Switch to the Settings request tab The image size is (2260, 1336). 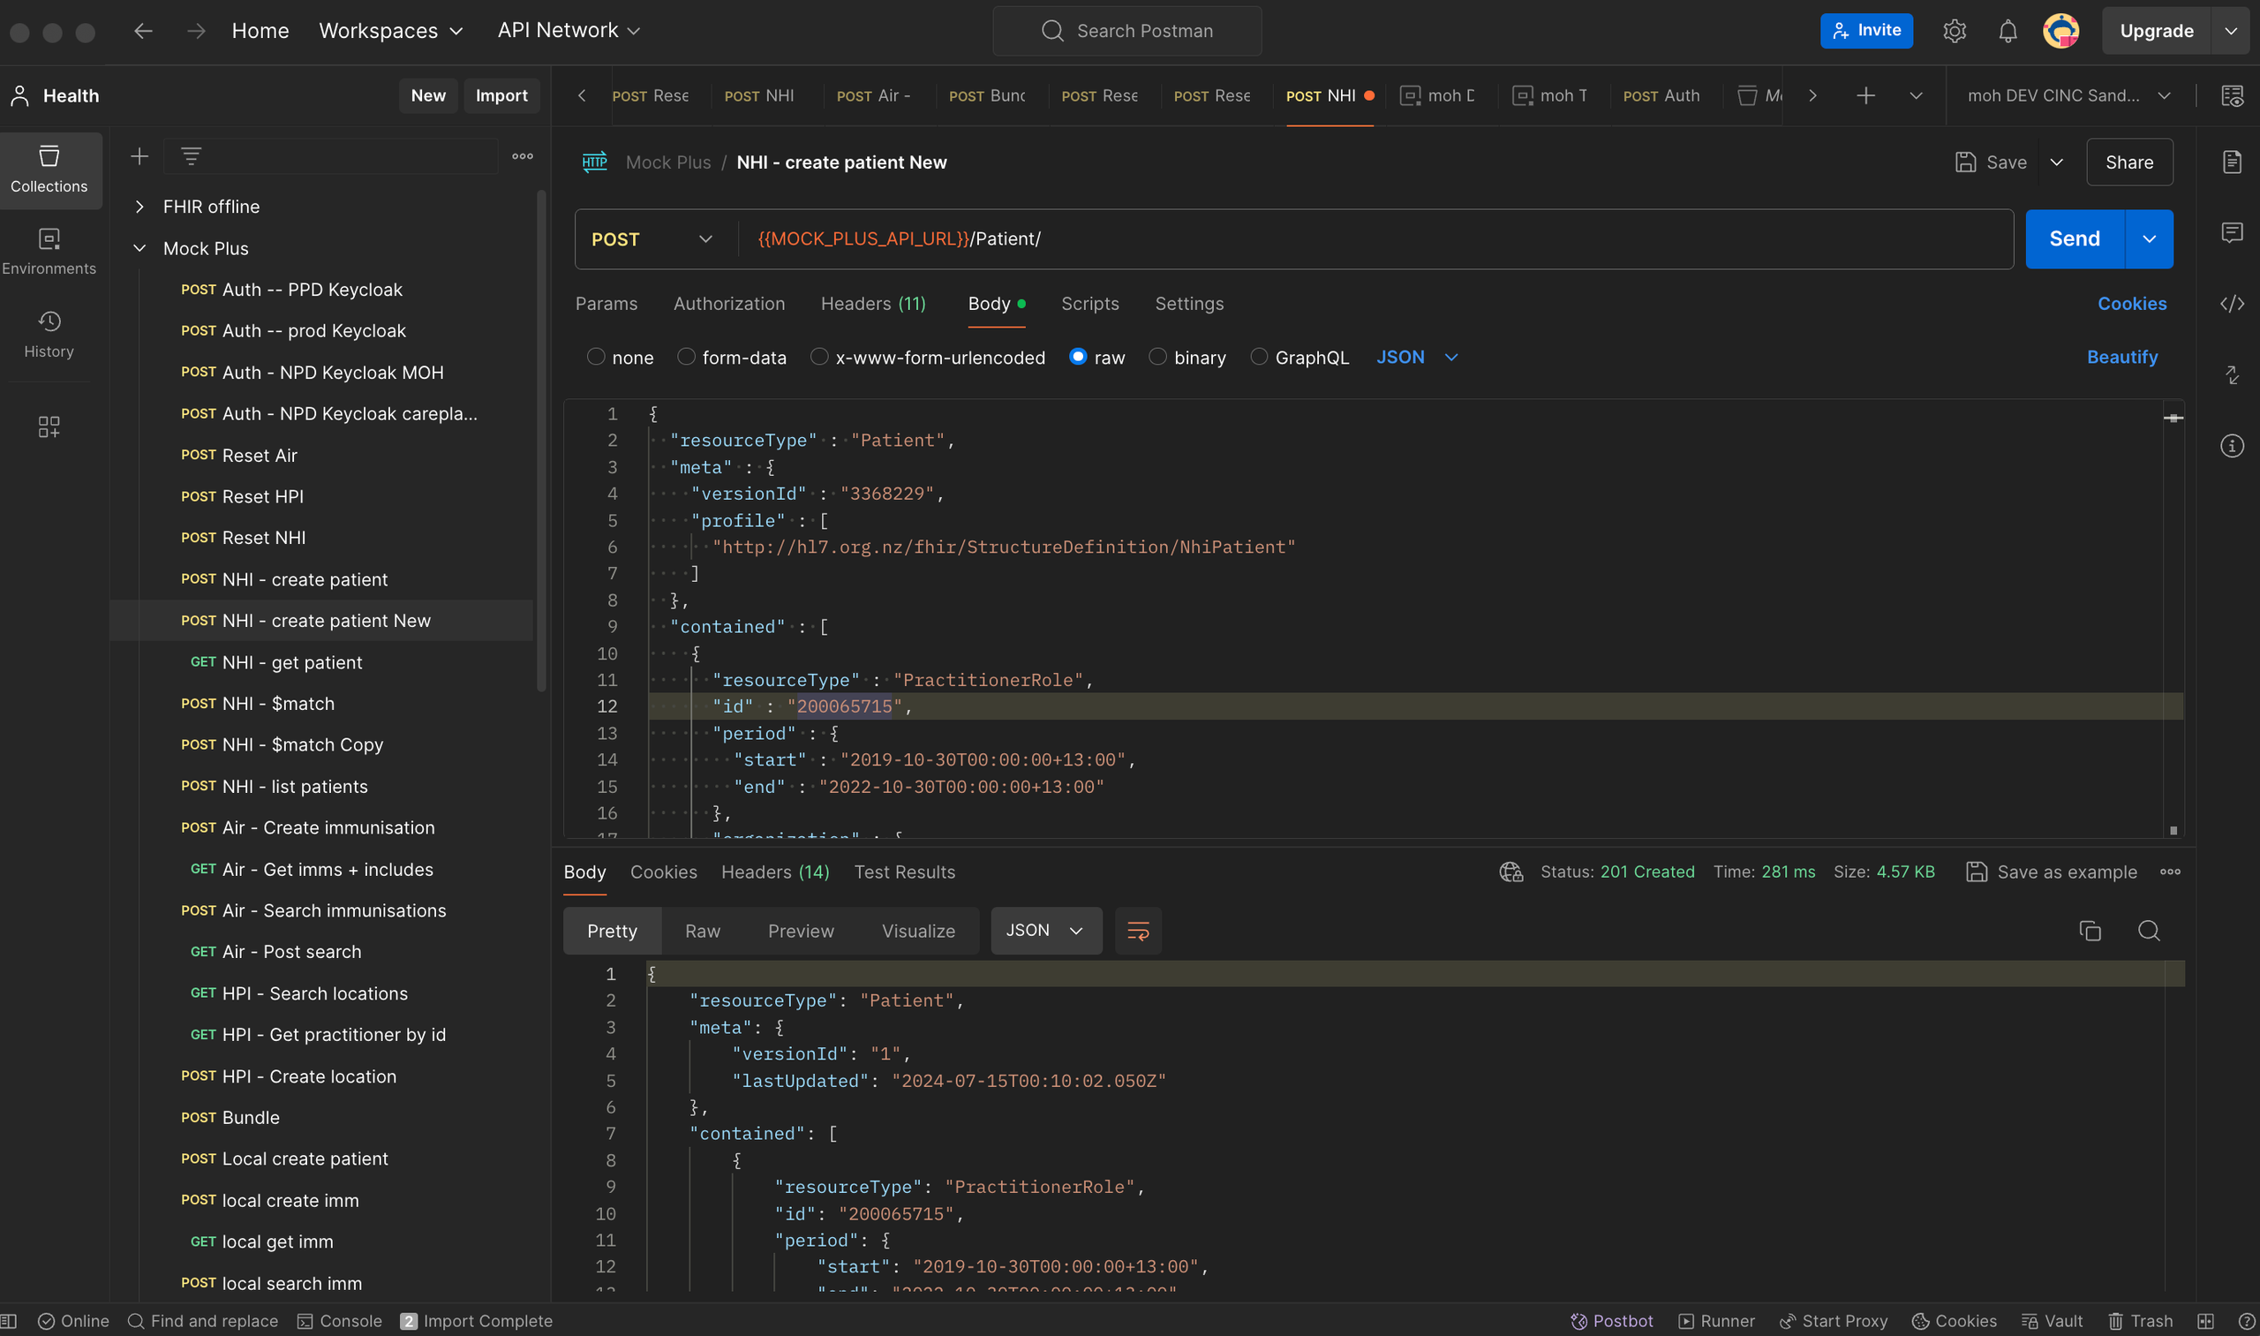[x=1189, y=305]
